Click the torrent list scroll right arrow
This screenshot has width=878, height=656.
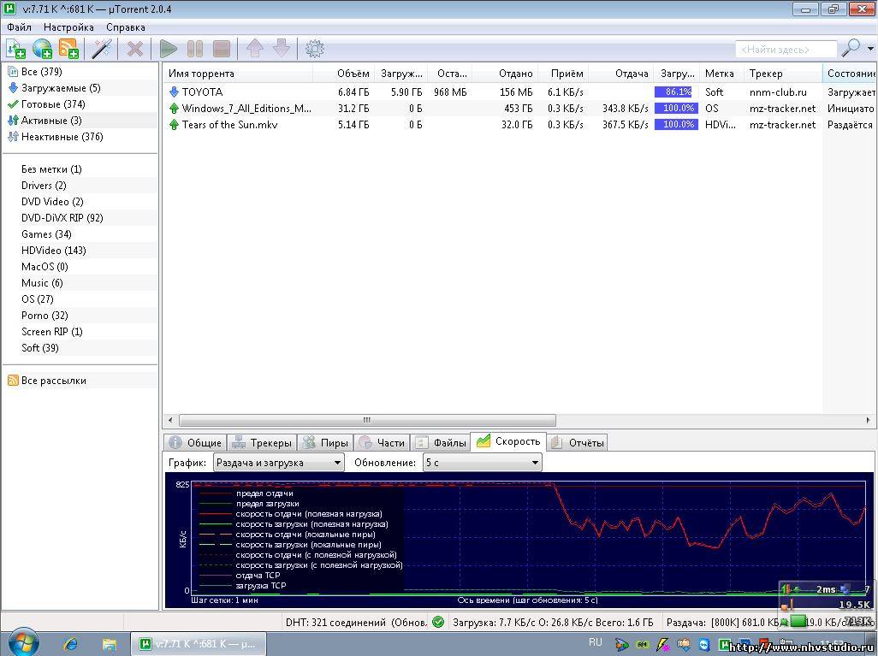[868, 420]
